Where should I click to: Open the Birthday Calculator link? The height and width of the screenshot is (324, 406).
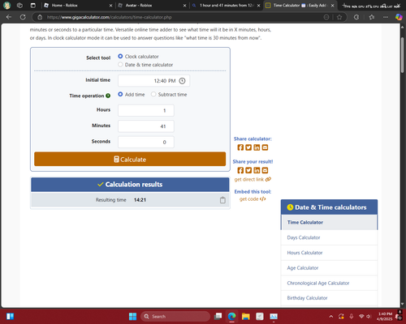307,298
